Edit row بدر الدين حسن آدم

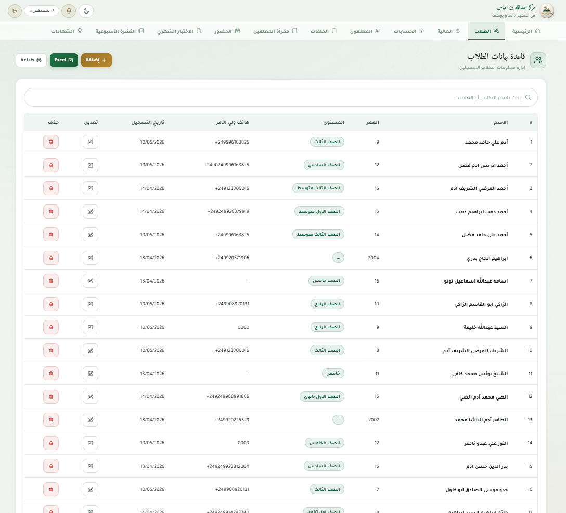point(90,466)
